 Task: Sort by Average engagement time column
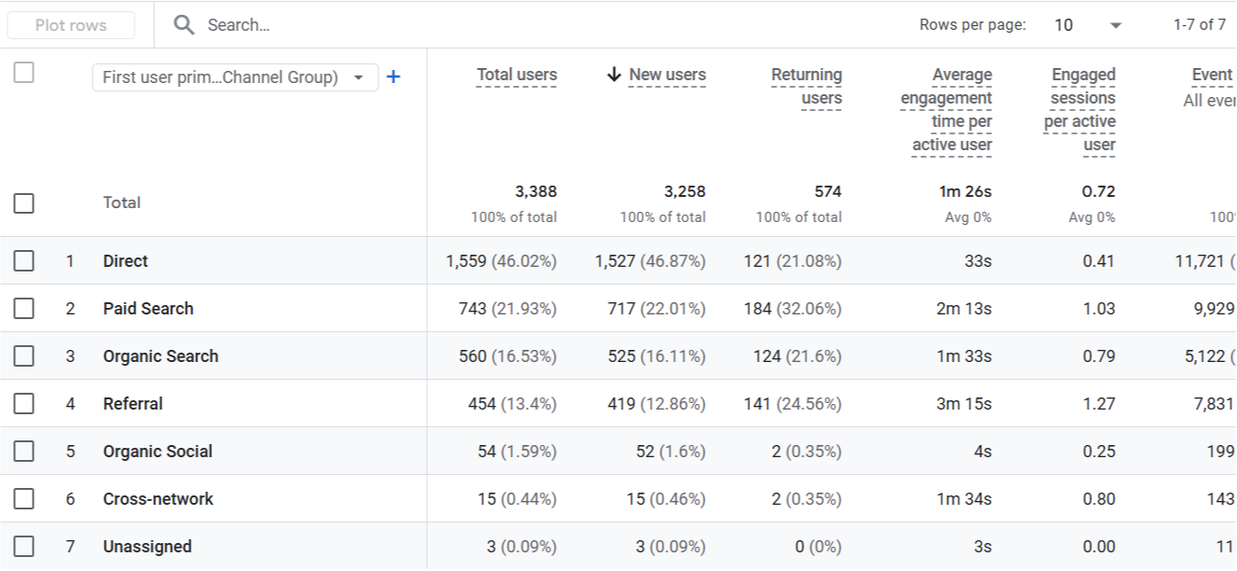coord(946,110)
